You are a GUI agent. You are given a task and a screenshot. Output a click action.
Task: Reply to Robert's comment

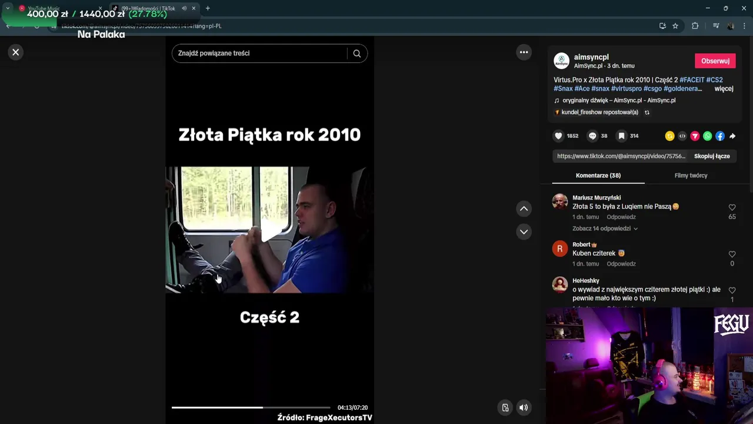621,264
